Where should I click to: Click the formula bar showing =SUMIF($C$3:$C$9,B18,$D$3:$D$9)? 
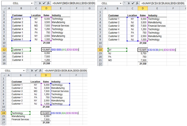(x=163, y=3)
